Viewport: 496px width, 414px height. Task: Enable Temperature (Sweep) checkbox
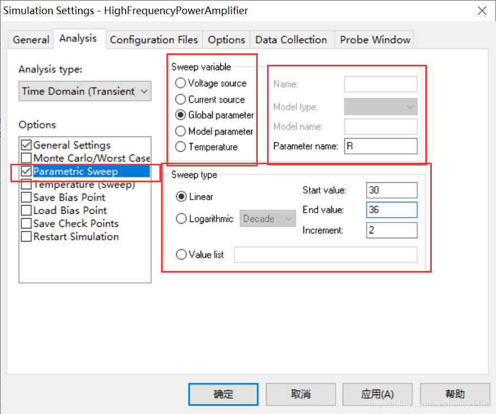click(x=26, y=184)
